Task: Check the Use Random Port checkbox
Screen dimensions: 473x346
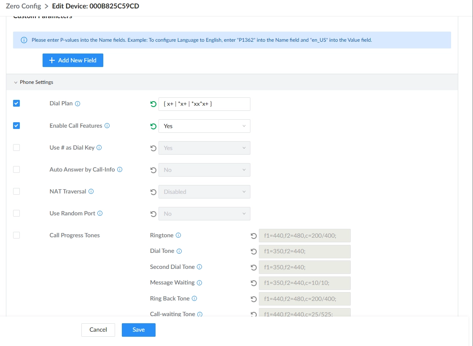Action: [x=16, y=213]
